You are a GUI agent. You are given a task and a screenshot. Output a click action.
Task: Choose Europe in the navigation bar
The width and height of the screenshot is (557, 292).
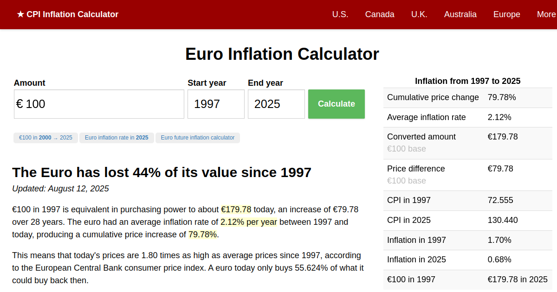[x=506, y=14]
